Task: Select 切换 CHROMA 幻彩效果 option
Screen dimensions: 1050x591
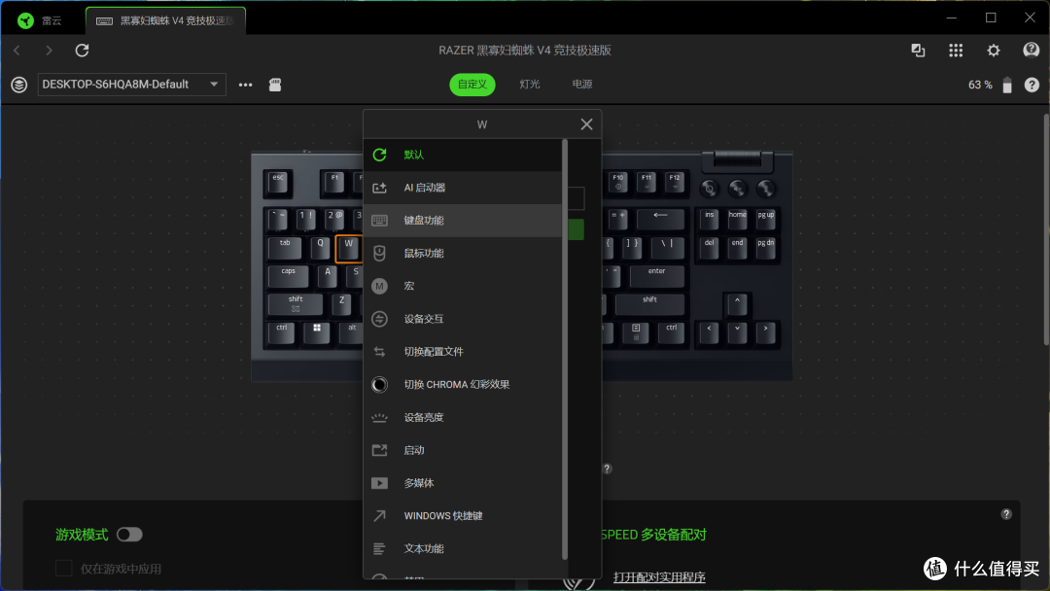Action: tap(463, 384)
